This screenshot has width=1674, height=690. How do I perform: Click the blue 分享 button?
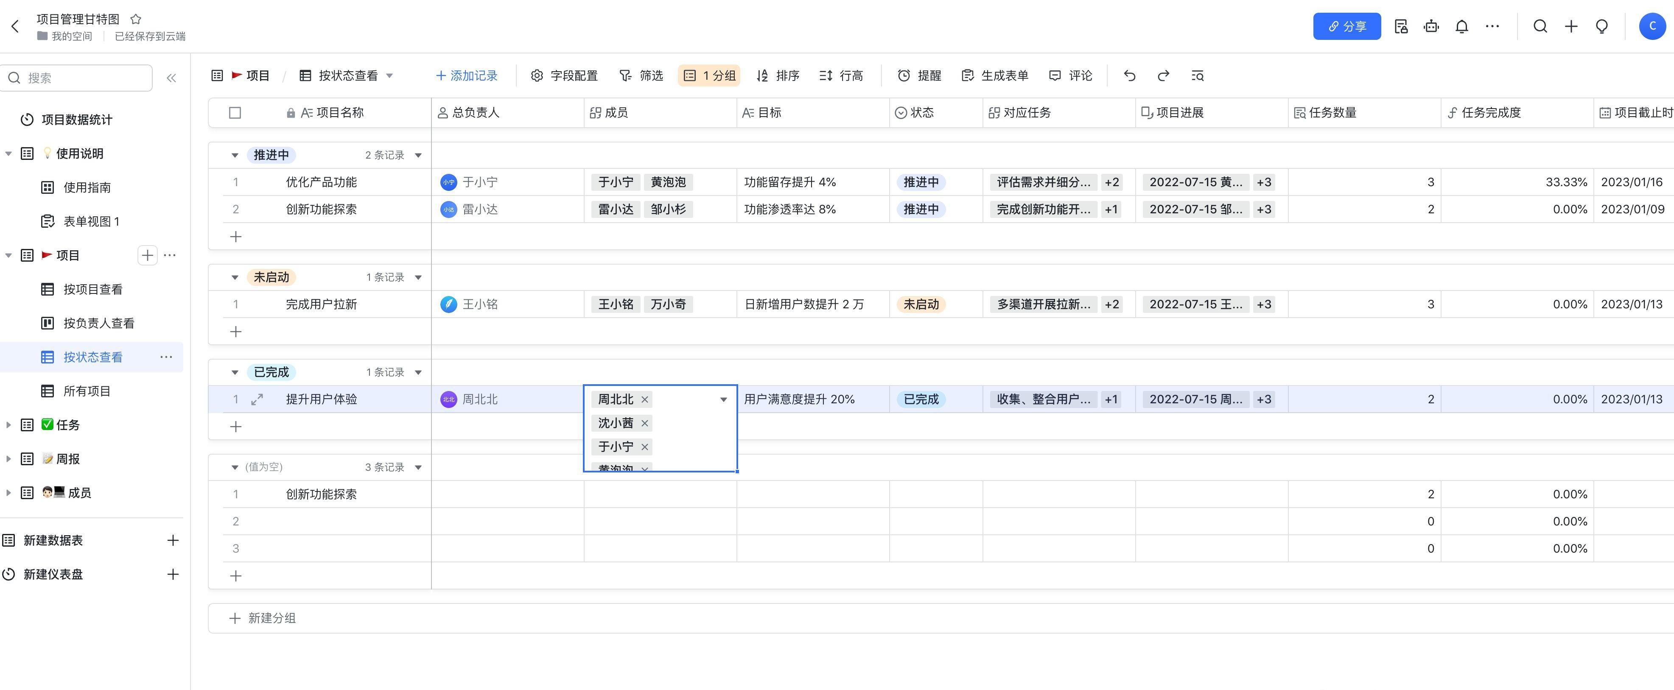click(1346, 27)
